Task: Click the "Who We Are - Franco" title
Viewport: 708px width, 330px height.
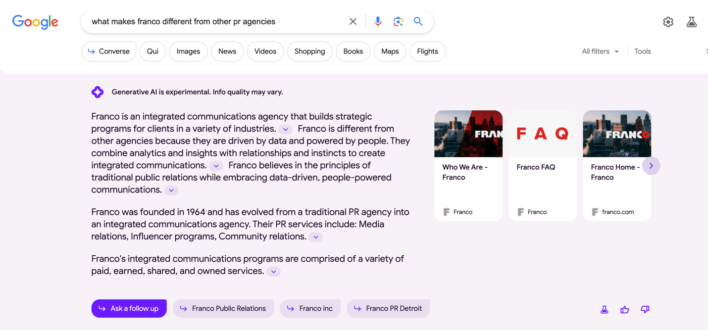Action: (465, 172)
